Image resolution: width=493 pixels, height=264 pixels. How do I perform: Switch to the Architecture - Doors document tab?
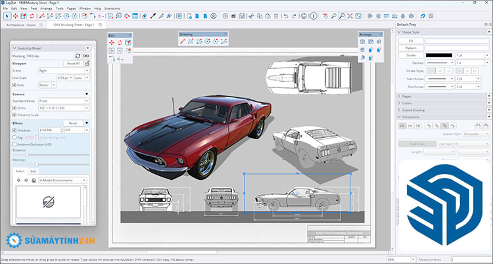tap(20, 24)
